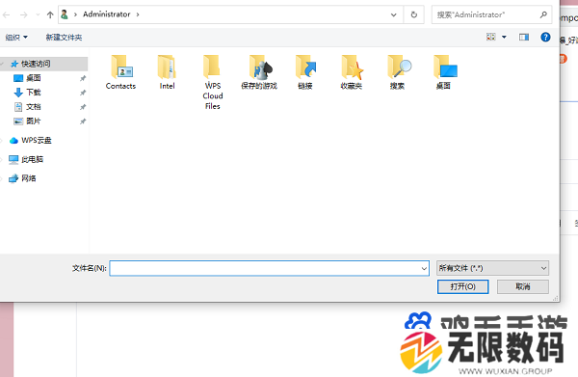Go forward with the forward arrow
Viewport: 578px width, 377px height.
(x=23, y=14)
